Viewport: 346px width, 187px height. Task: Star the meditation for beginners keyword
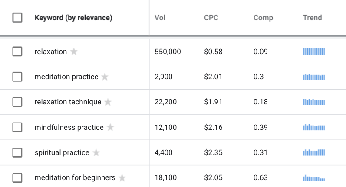click(x=122, y=177)
